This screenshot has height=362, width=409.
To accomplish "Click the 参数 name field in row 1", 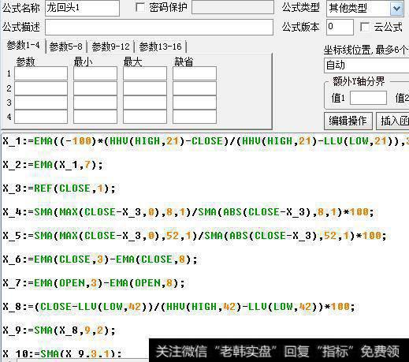I will 41,73.
